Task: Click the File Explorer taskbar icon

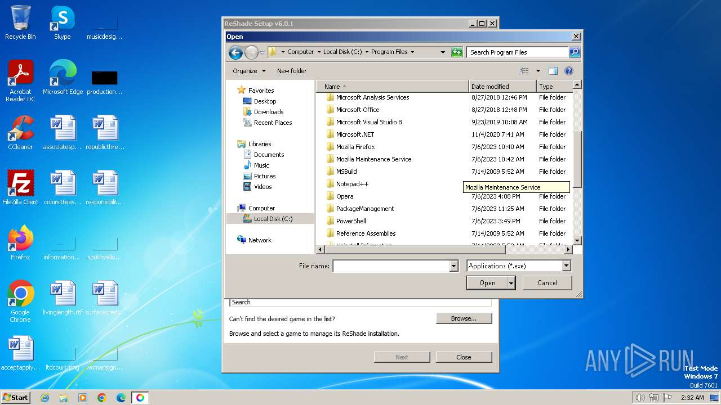Action: [x=64, y=398]
